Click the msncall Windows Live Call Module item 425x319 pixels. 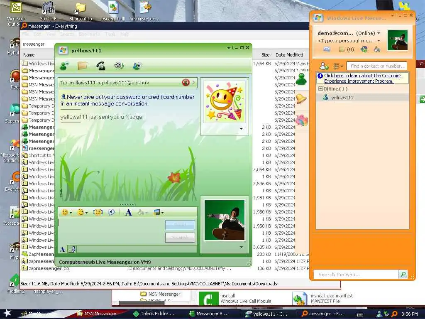[235, 298]
